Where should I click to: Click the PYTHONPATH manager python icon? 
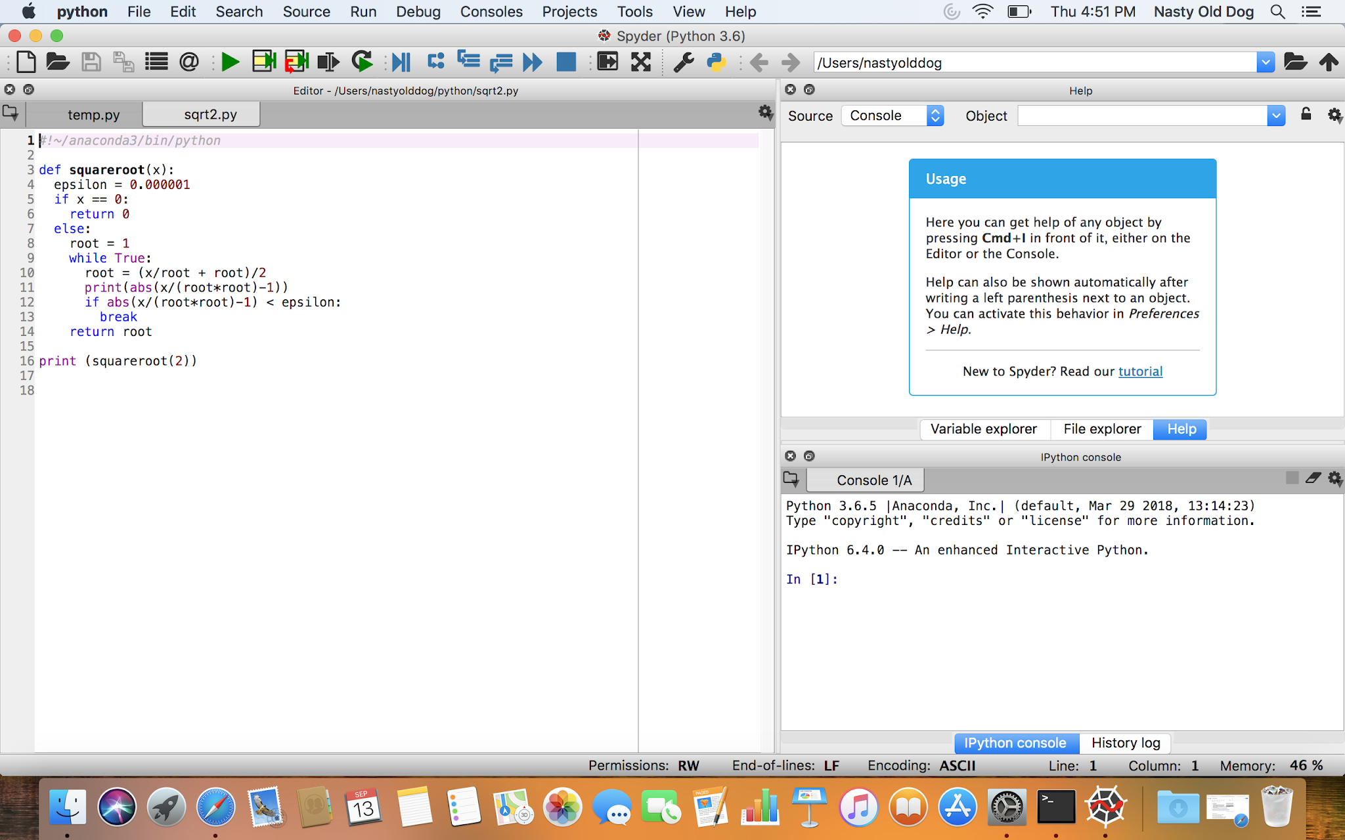coord(717,62)
